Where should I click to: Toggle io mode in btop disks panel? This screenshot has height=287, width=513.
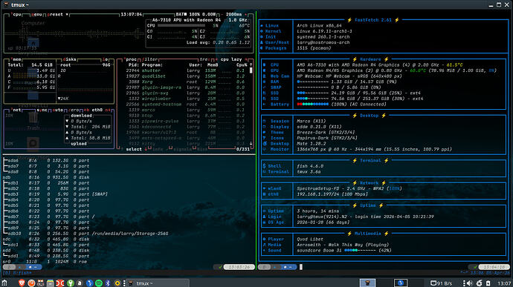tap(106, 59)
